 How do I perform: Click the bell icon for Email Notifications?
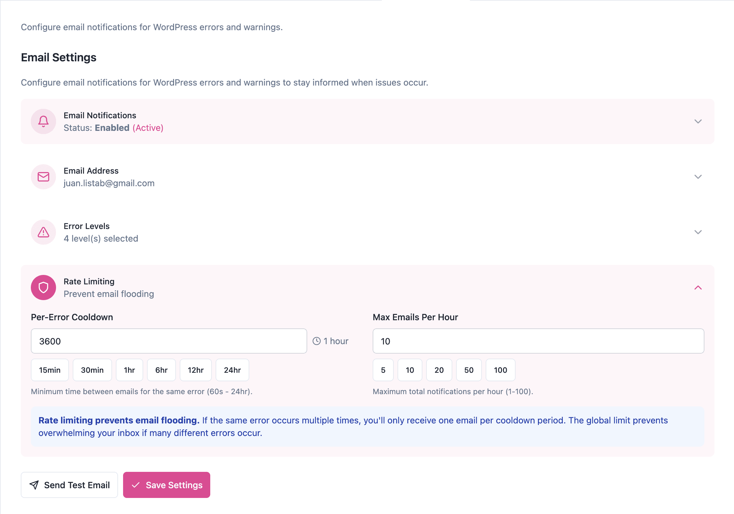coord(43,121)
